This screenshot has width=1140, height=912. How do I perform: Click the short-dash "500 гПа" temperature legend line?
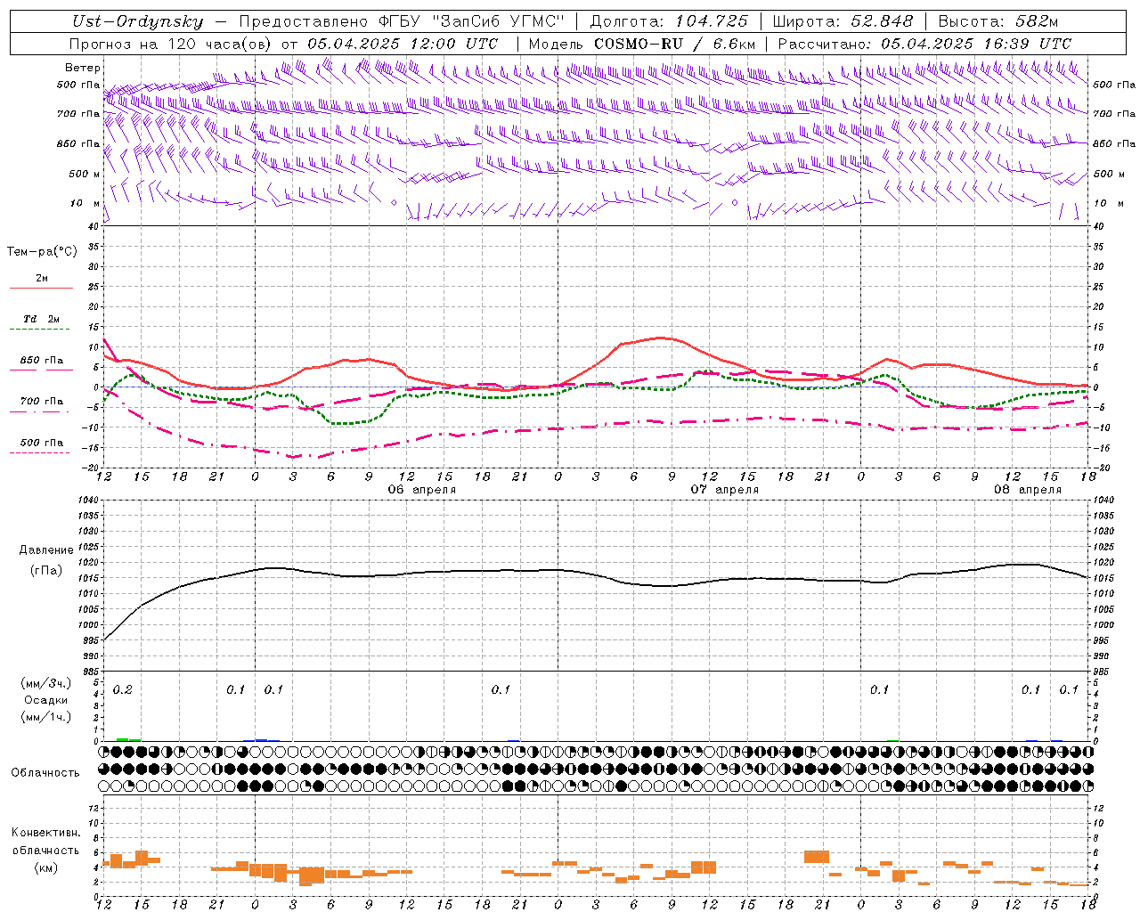pyautogui.click(x=39, y=453)
